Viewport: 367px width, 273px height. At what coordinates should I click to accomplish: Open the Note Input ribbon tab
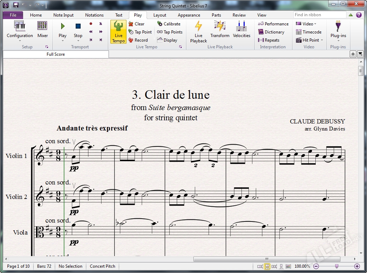click(63, 15)
